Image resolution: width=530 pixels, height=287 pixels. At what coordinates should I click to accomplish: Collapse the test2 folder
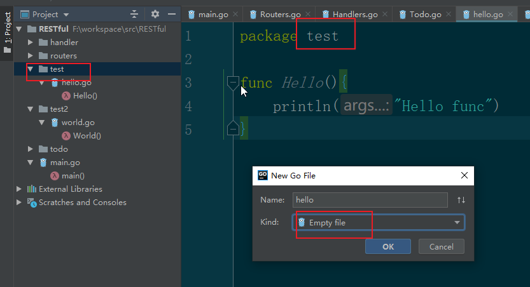tap(31, 109)
